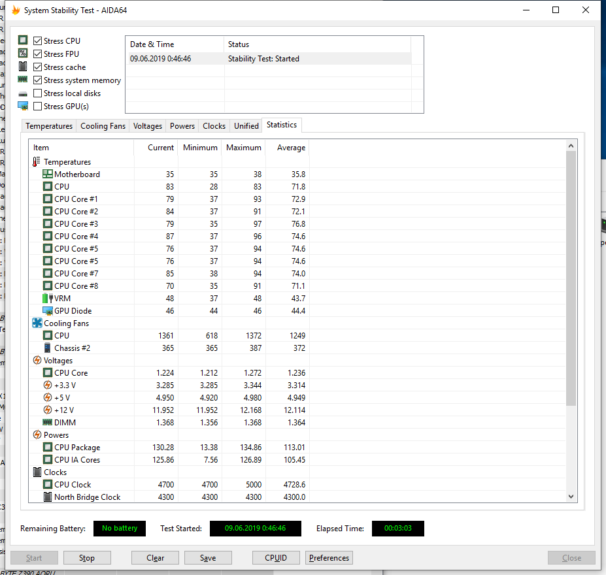Click the GPU Diode monitor icon
Viewport: 606px width, 575px height.
(48, 311)
